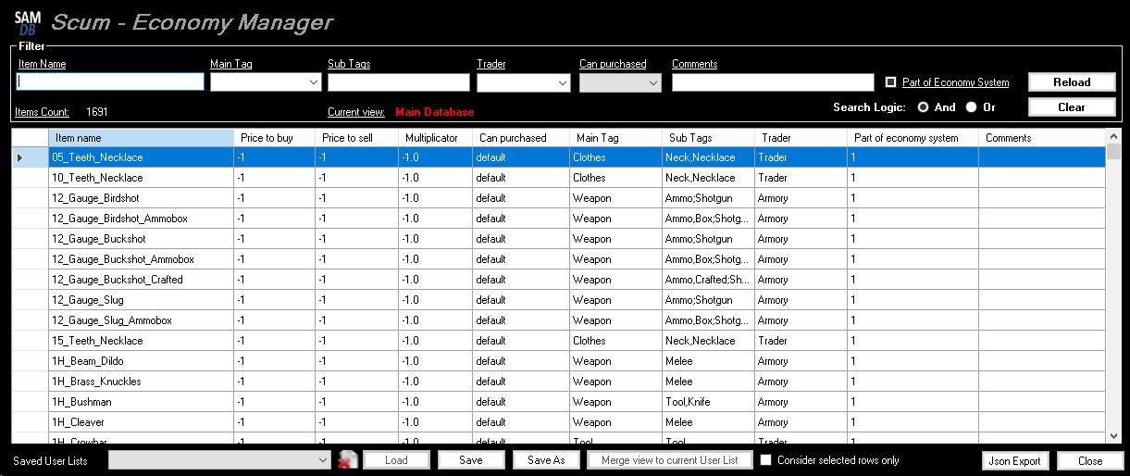Click the Merge view to current User List button
The width and height of the screenshot is (1130, 476).
click(669, 460)
